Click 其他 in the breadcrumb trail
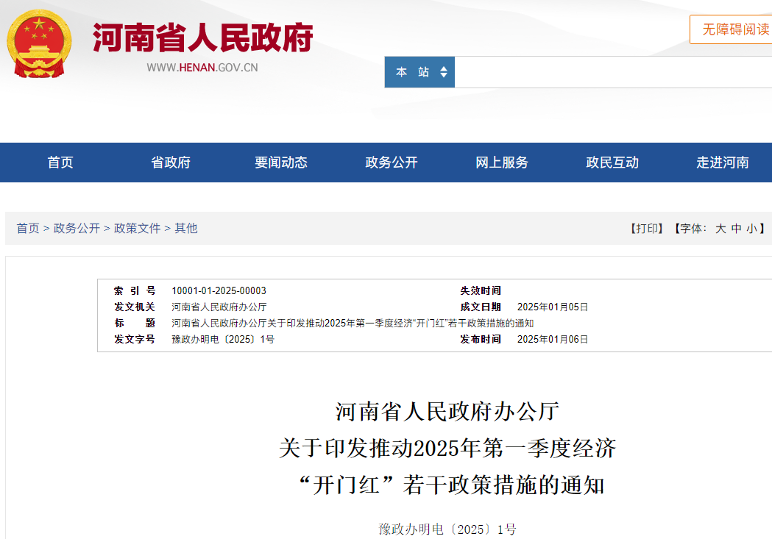Image resolution: width=772 pixels, height=539 pixels. 186,229
